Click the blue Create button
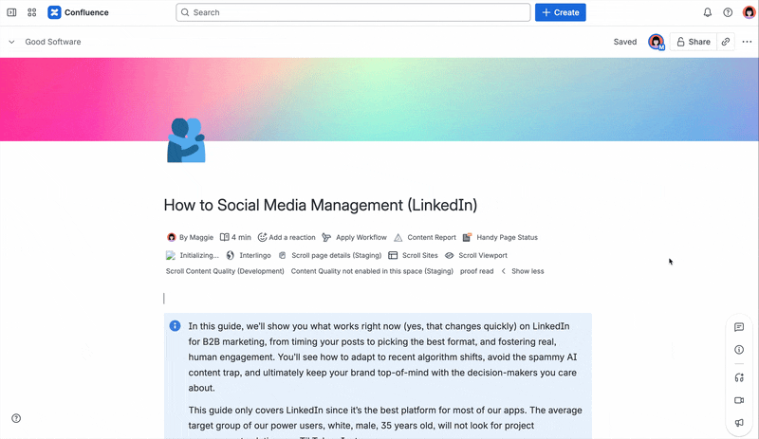759x439 pixels. coord(560,12)
